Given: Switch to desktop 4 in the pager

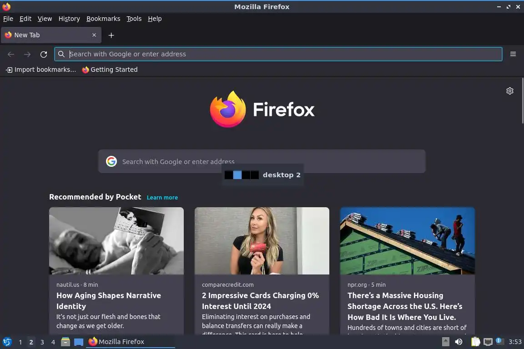Looking at the screenshot, I should pos(53,342).
